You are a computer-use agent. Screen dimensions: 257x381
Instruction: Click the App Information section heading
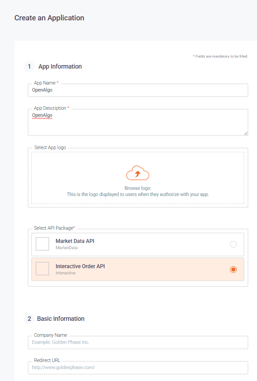(x=60, y=66)
